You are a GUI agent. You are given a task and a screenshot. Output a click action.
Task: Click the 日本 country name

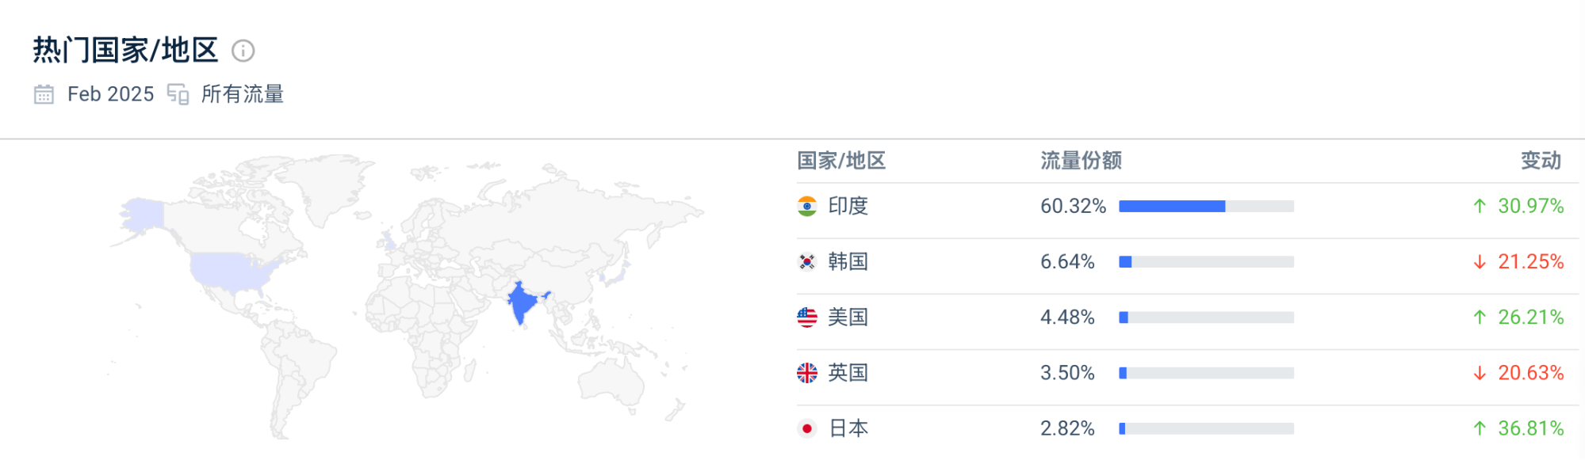(x=848, y=428)
